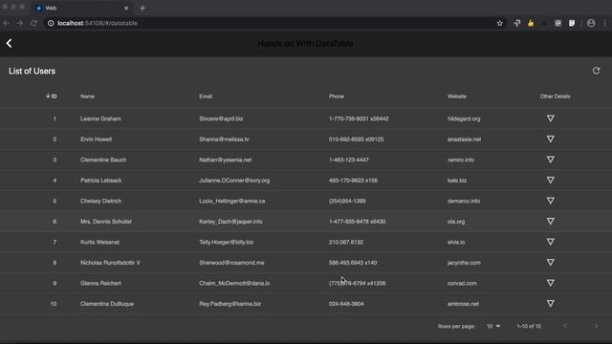The image size is (612, 344).
Task: Click the thumbs-up extension icon
Action: [531, 23]
